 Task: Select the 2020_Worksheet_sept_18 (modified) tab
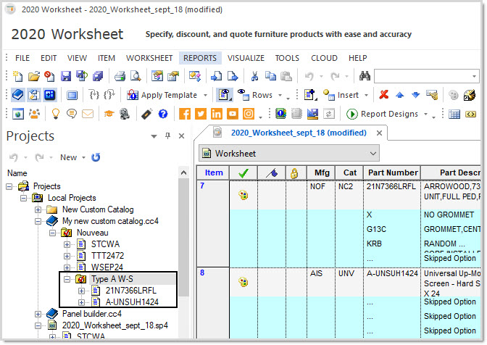tap(299, 133)
